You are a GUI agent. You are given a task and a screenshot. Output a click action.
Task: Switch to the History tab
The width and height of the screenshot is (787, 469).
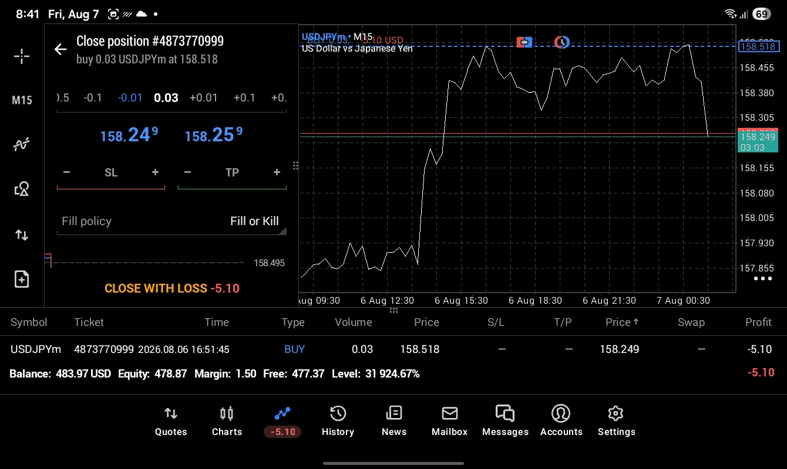[338, 422]
